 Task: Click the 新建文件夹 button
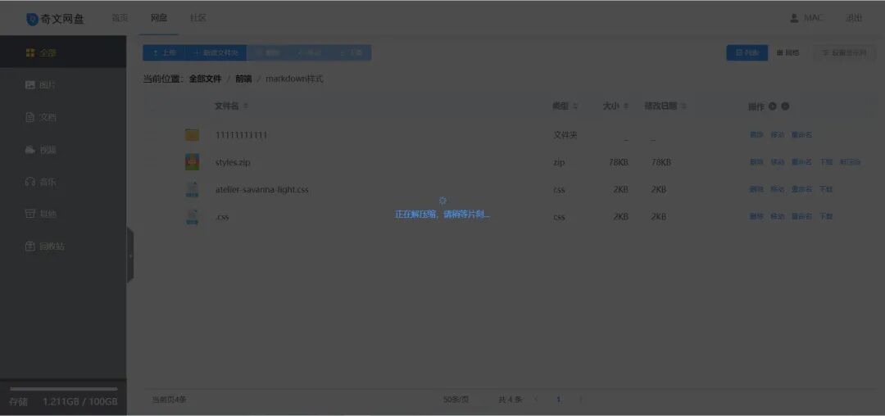point(216,53)
